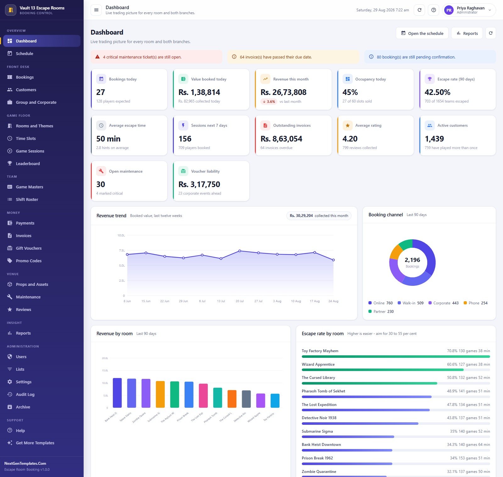The height and width of the screenshot is (477, 503).
Task: Open Settings in the sidebar
Action: (42, 382)
